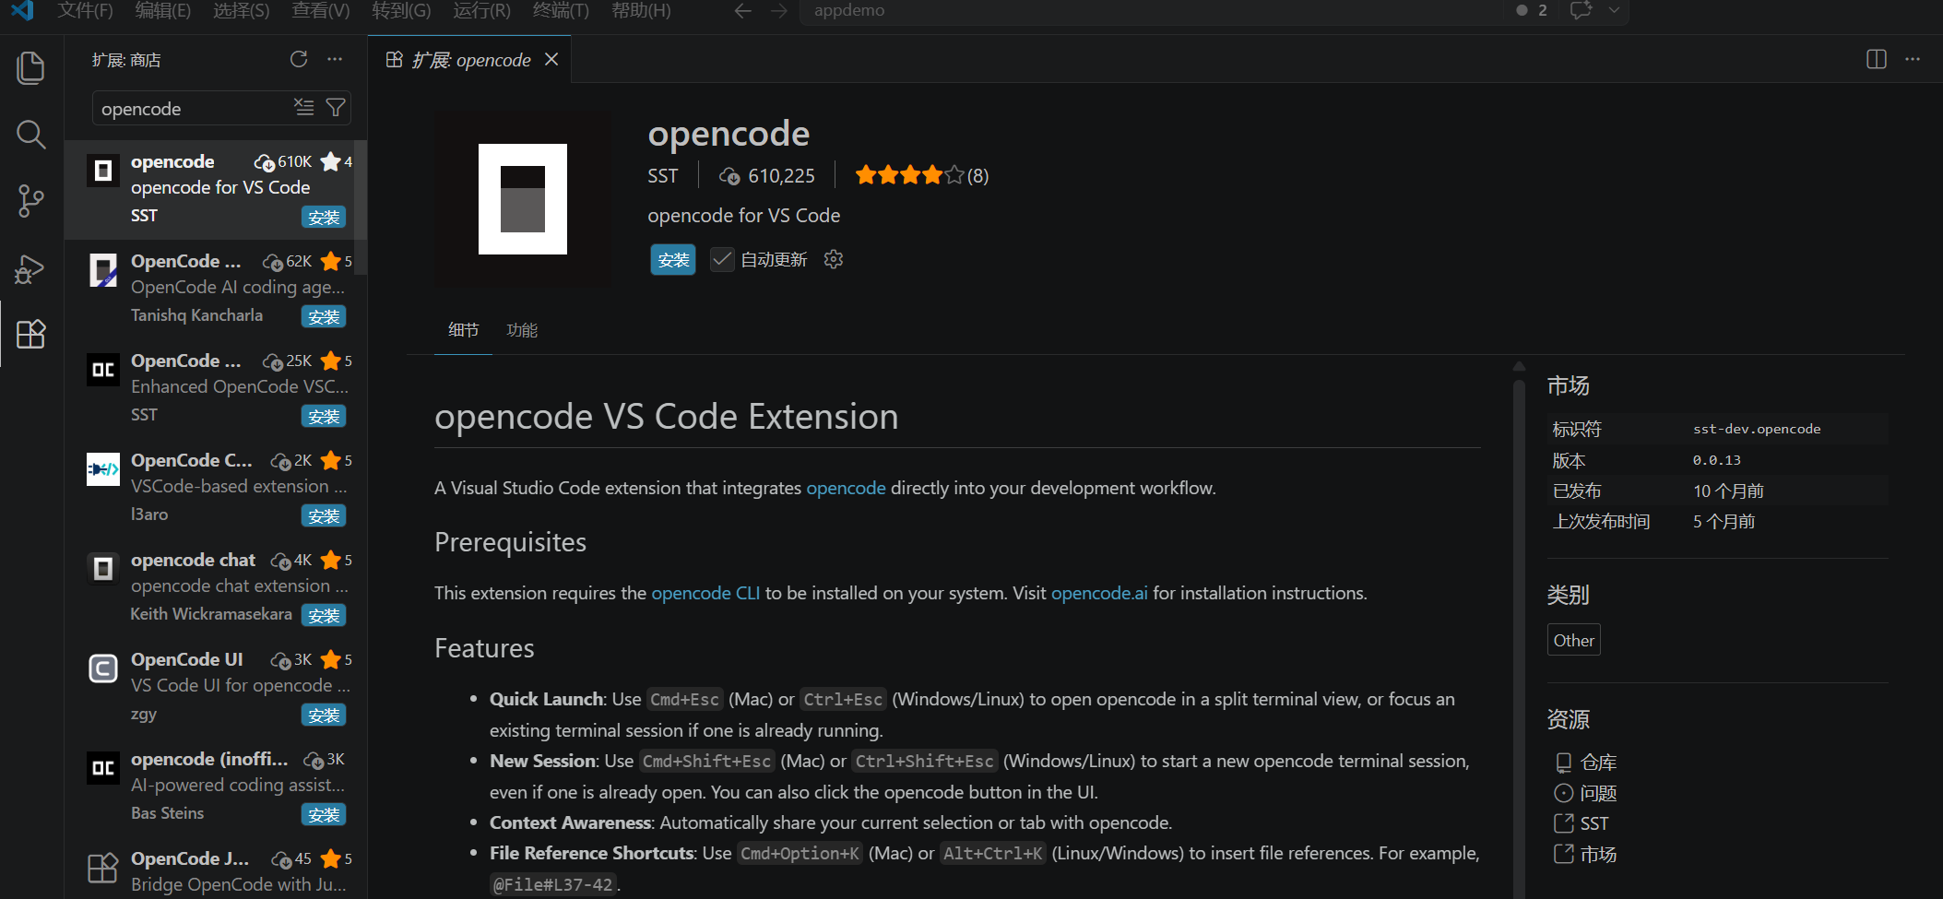Viewport: 1943px width, 899px height.
Task: Expand the chevron next to chat icon
Action: tap(1614, 10)
